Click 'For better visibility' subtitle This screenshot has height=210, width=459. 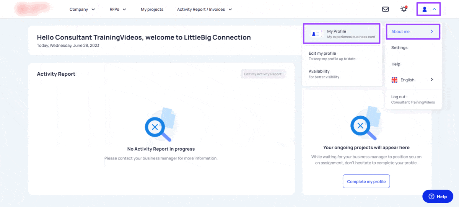coord(324,77)
